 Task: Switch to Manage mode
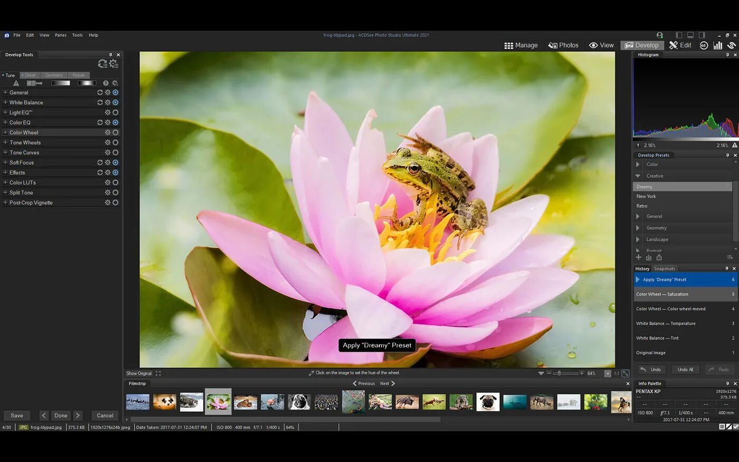(x=521, y=45)
